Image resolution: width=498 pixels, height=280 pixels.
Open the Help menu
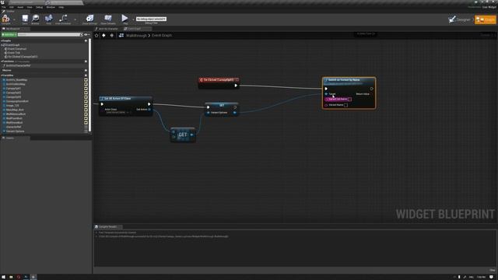pos(61,7)
